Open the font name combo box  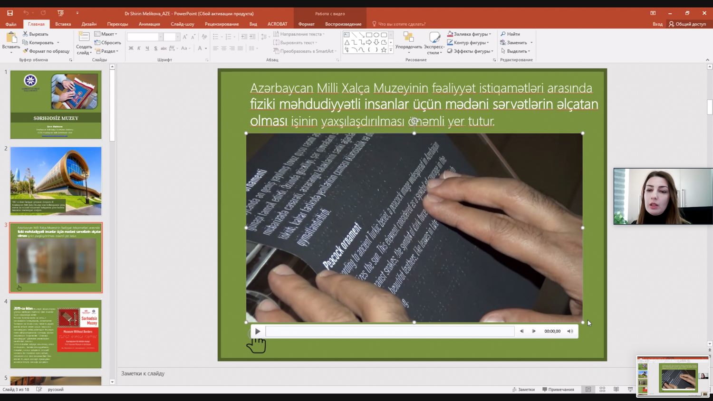click(145, 37)
